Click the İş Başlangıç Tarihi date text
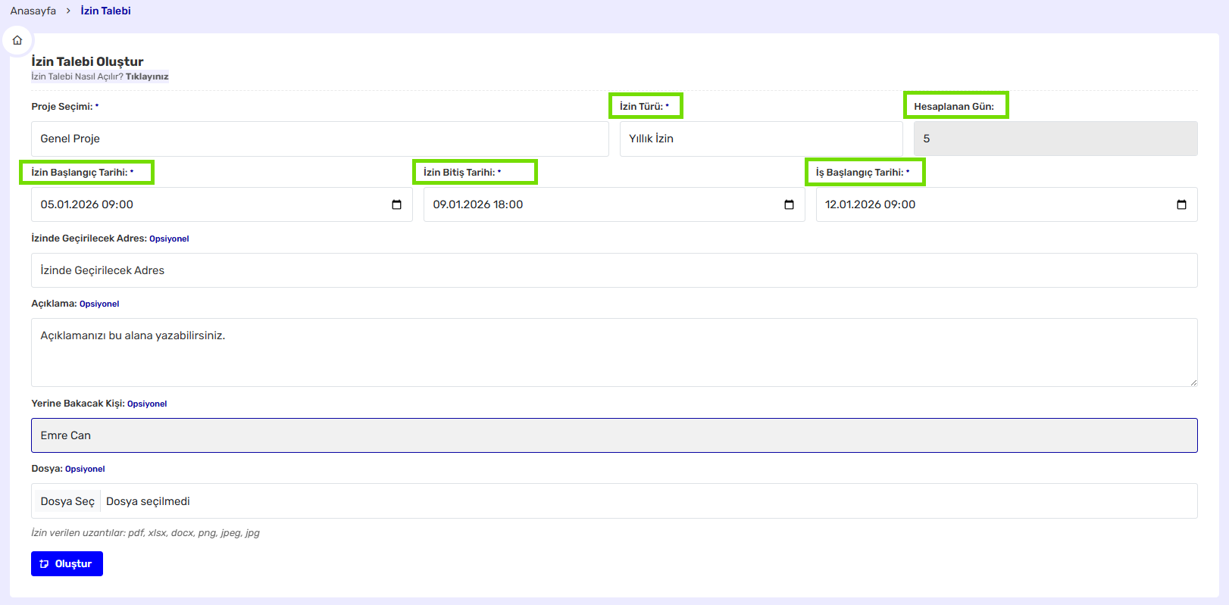1229x605 pixels. click(870, 204)
